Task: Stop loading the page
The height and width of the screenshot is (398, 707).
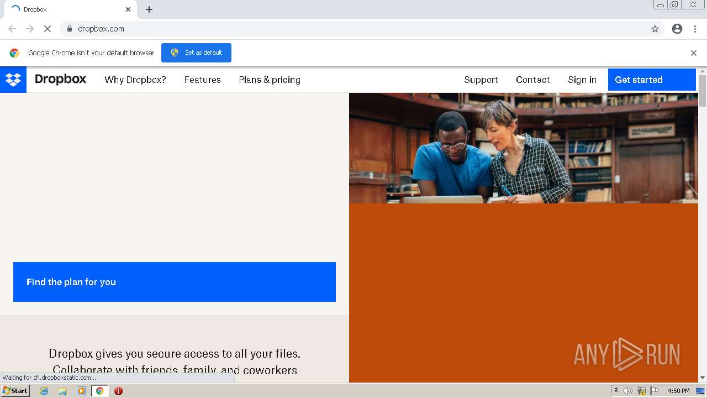Action: 48,29
